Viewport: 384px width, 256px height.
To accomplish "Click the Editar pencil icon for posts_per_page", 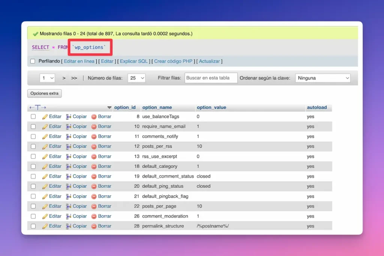I will [x=44, y=206].
